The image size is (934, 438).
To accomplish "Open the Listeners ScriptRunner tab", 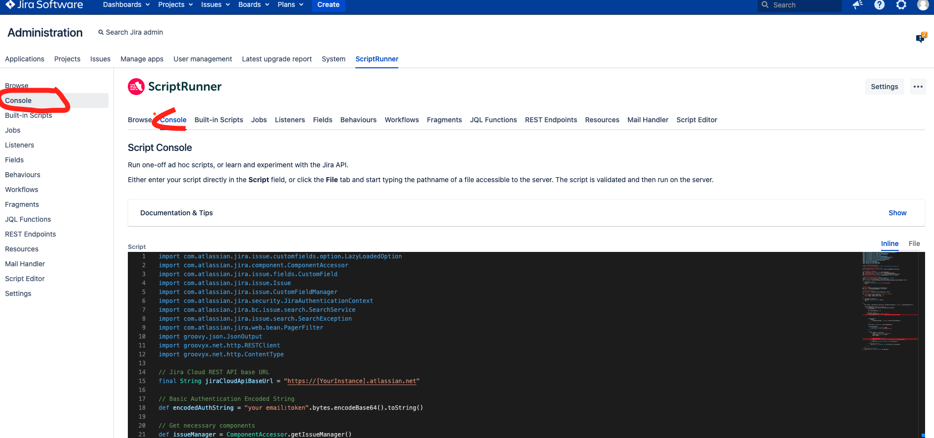I will pyautogui.click(x=290, y=120).
